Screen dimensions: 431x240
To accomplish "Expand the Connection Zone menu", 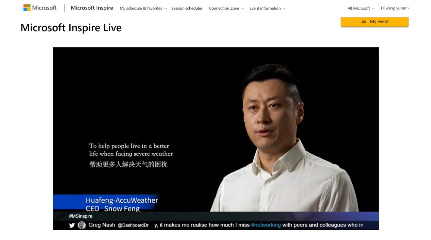I will tap(226, 8).
